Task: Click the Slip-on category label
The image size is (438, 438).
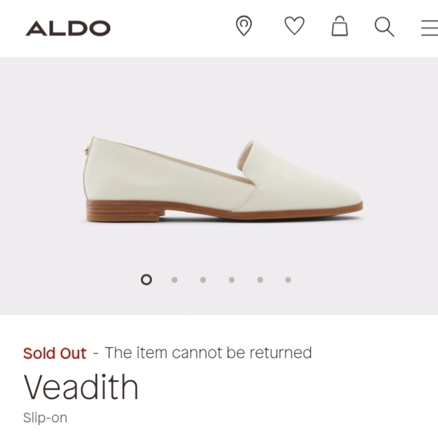Action: (x=44, y=417)
